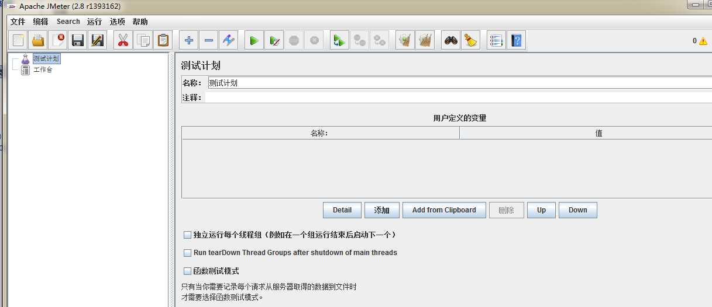
Task: Click the 名称 column header
Action: pos(320,133)
